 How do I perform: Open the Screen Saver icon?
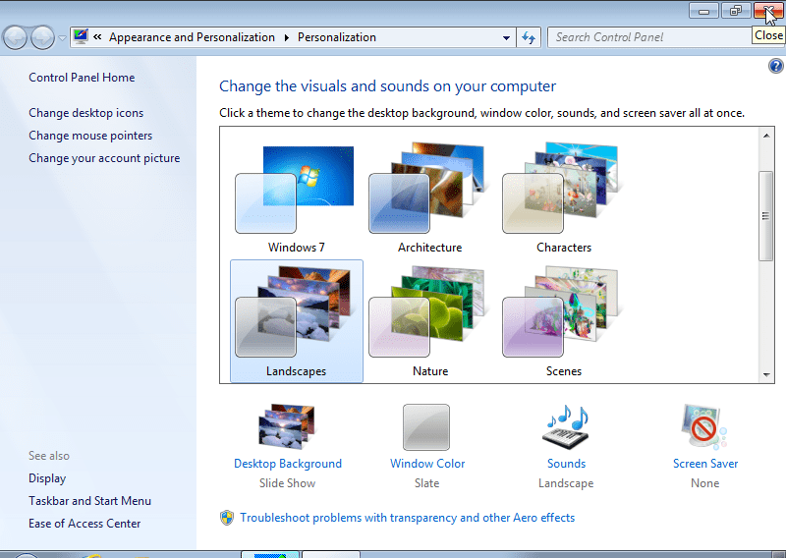[703, 426]
